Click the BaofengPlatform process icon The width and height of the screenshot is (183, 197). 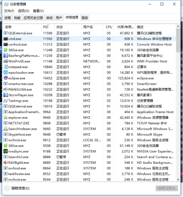coord(5,56)
